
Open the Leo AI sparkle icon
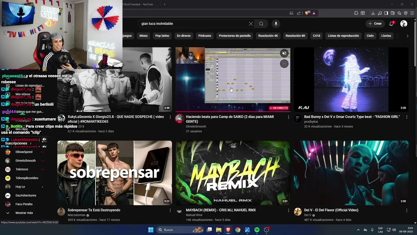399,13
